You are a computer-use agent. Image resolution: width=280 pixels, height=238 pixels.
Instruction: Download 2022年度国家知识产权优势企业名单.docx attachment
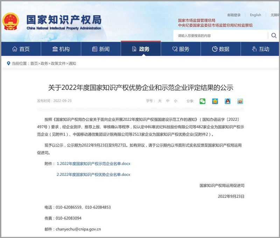tap(93, 174)
